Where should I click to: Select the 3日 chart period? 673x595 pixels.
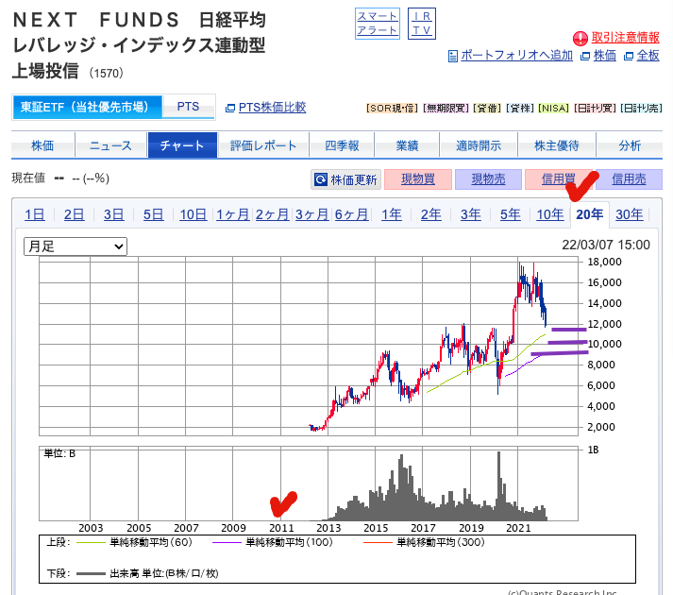point(114,214)
